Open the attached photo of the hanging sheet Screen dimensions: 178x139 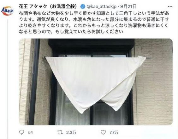[96, 82]
